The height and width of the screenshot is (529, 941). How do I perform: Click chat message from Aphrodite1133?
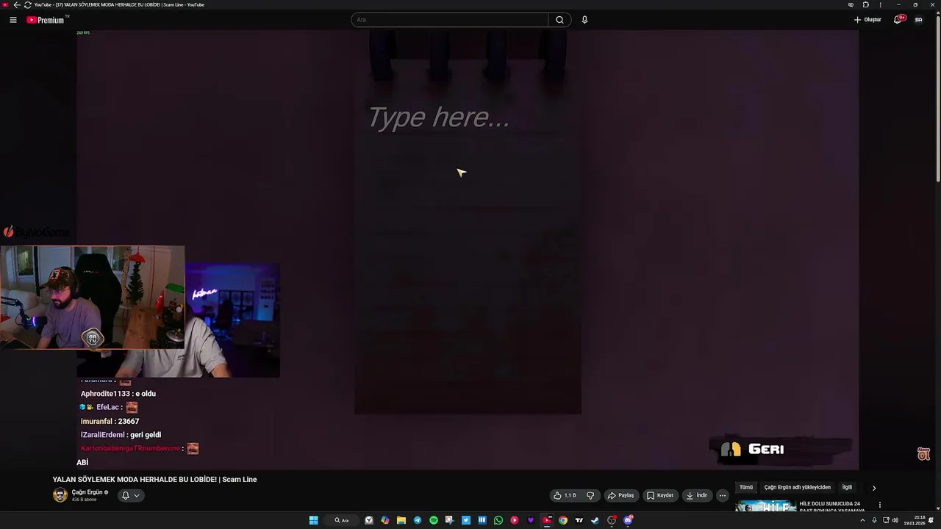pyautogui.click(x=118, y=394)
